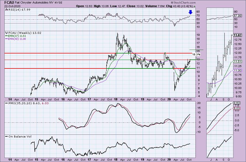
Task: Click the 2018 price peak on chart
Action: pyautogui.click(x=117, y=34)
